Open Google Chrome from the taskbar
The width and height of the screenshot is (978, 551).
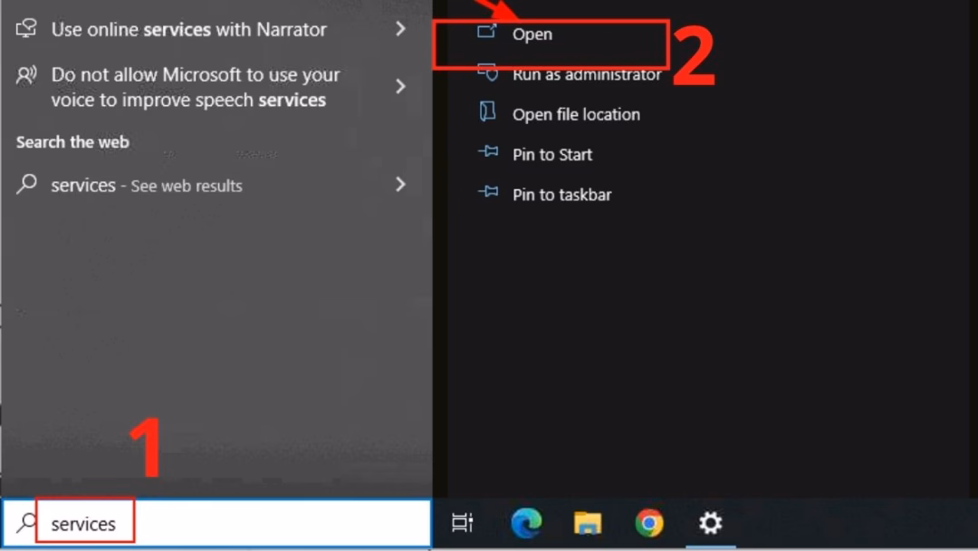coord(648,523)
